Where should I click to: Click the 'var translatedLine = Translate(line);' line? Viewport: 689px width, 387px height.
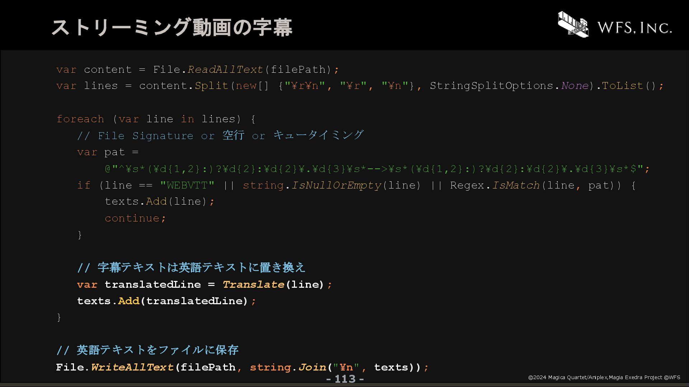[x=205, y=285]
